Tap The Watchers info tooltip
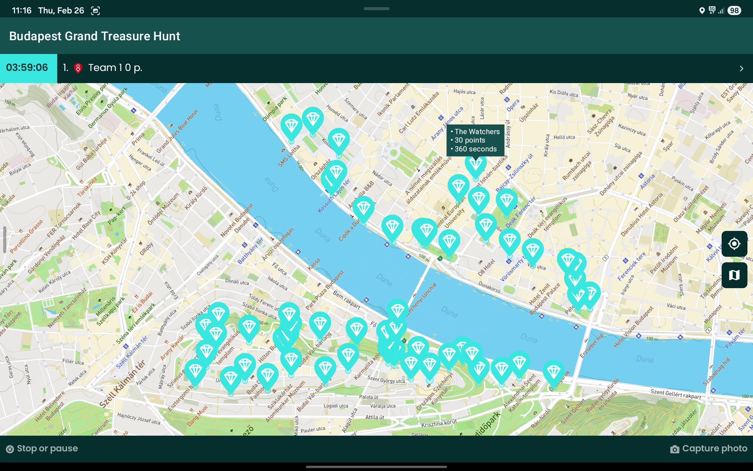753x471 pixels. tap(476, 140)
